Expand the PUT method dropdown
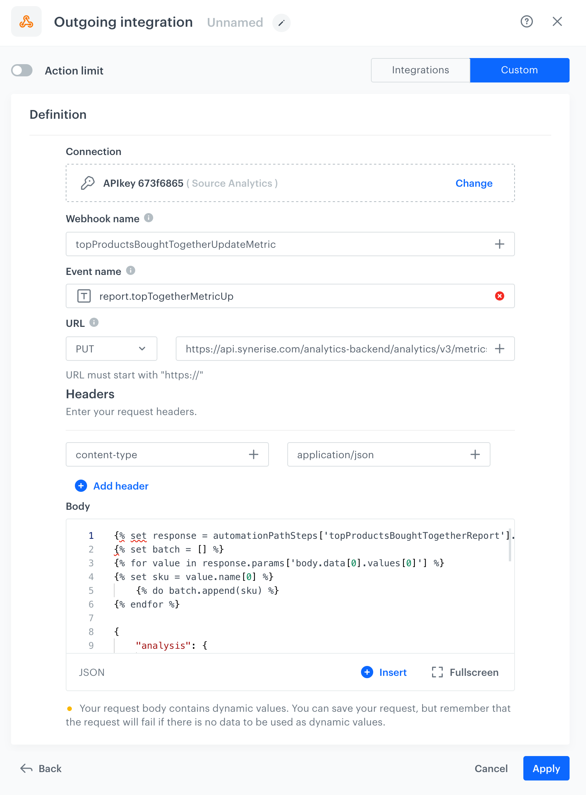Viewport: 586px width, 795px height. tap(111, 349)
